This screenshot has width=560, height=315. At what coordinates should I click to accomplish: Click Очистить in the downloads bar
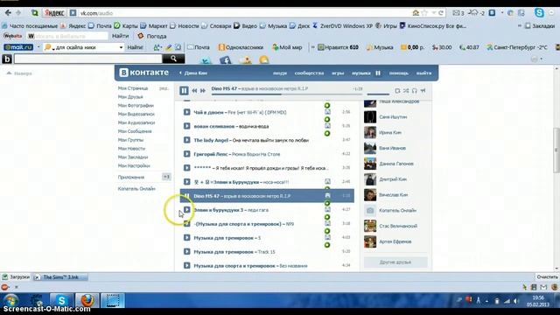tap(546, 276)
